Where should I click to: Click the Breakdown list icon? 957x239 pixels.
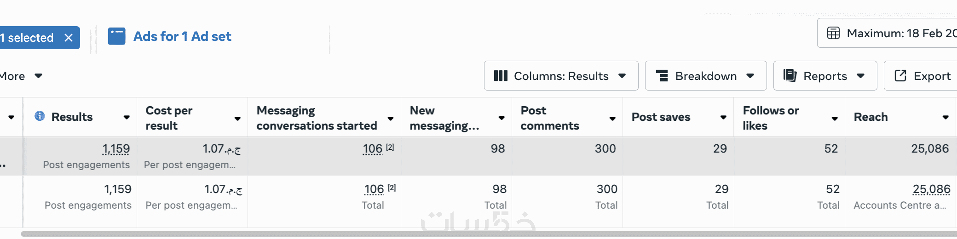click(x=662, y=76)
